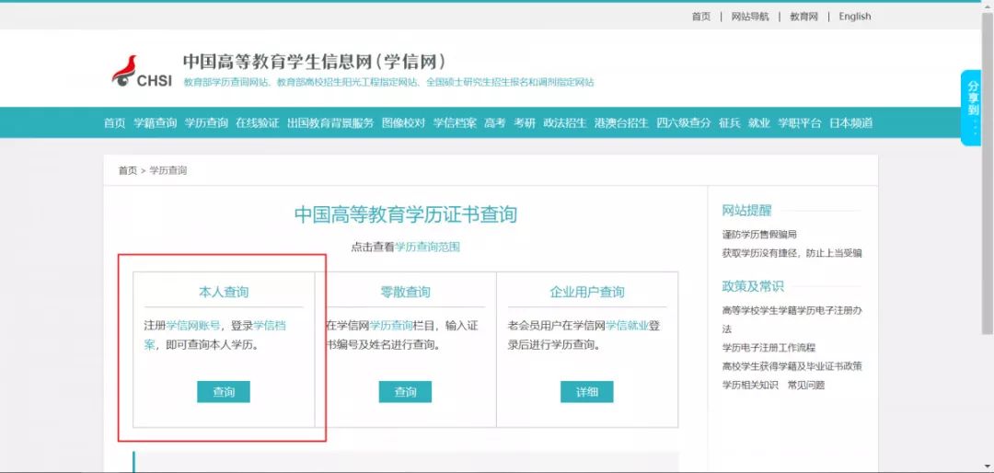The height and width of the screenshot is (473, 994).
Task: Open the 学信就业 link
Action: (x=627, y=326)
